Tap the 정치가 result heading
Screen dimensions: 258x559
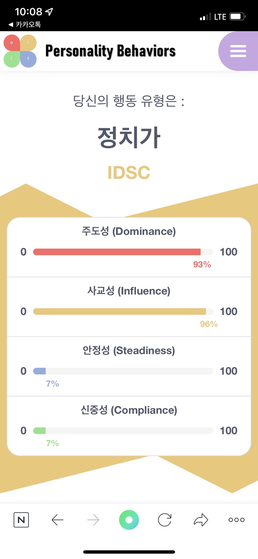coord(129,137)
